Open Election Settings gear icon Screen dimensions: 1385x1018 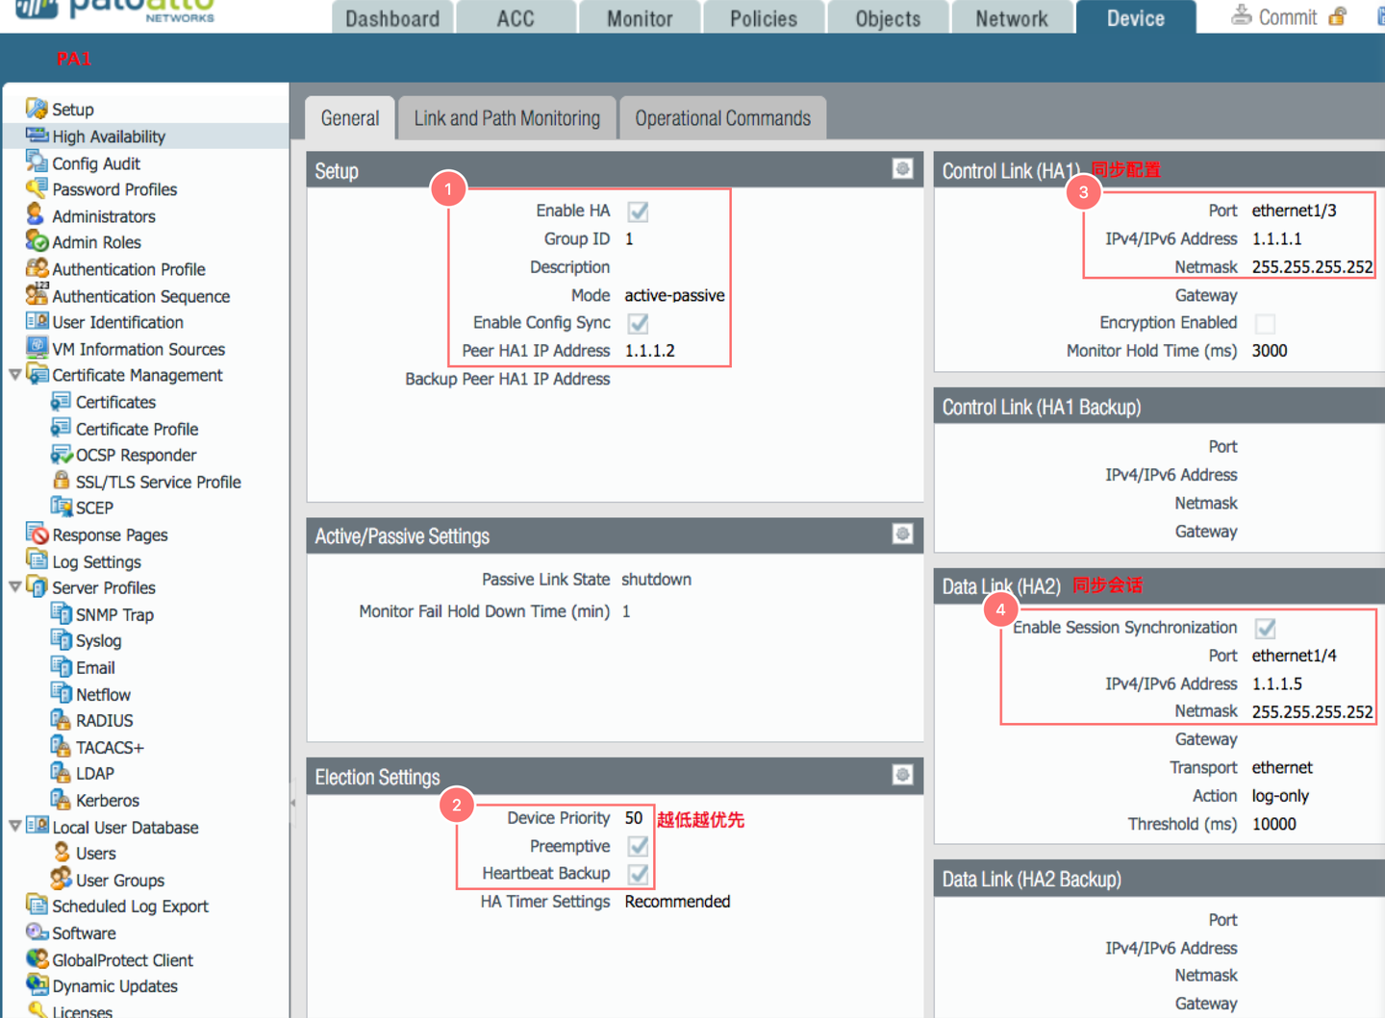902,775
